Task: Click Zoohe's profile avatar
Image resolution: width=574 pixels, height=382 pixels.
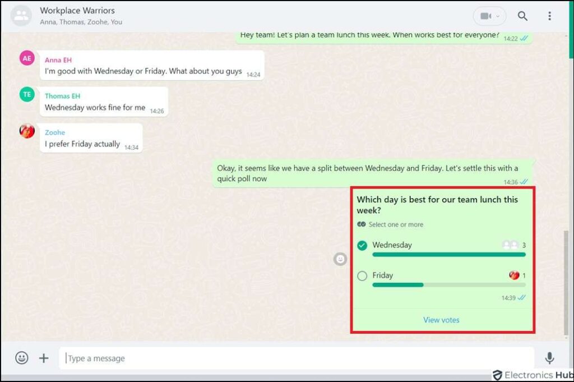Action: point(26,131)
